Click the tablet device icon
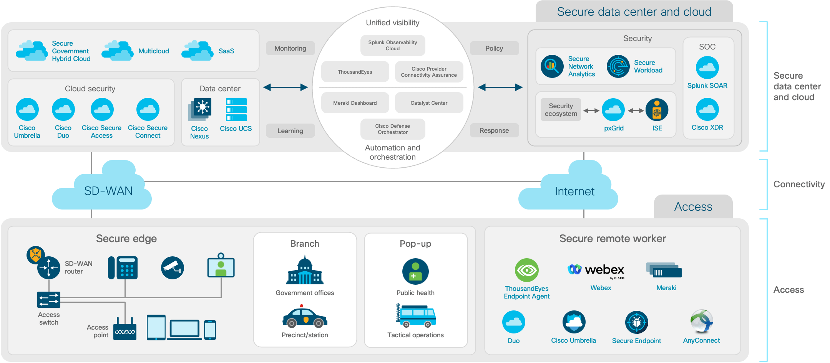 tap(156, 327)
